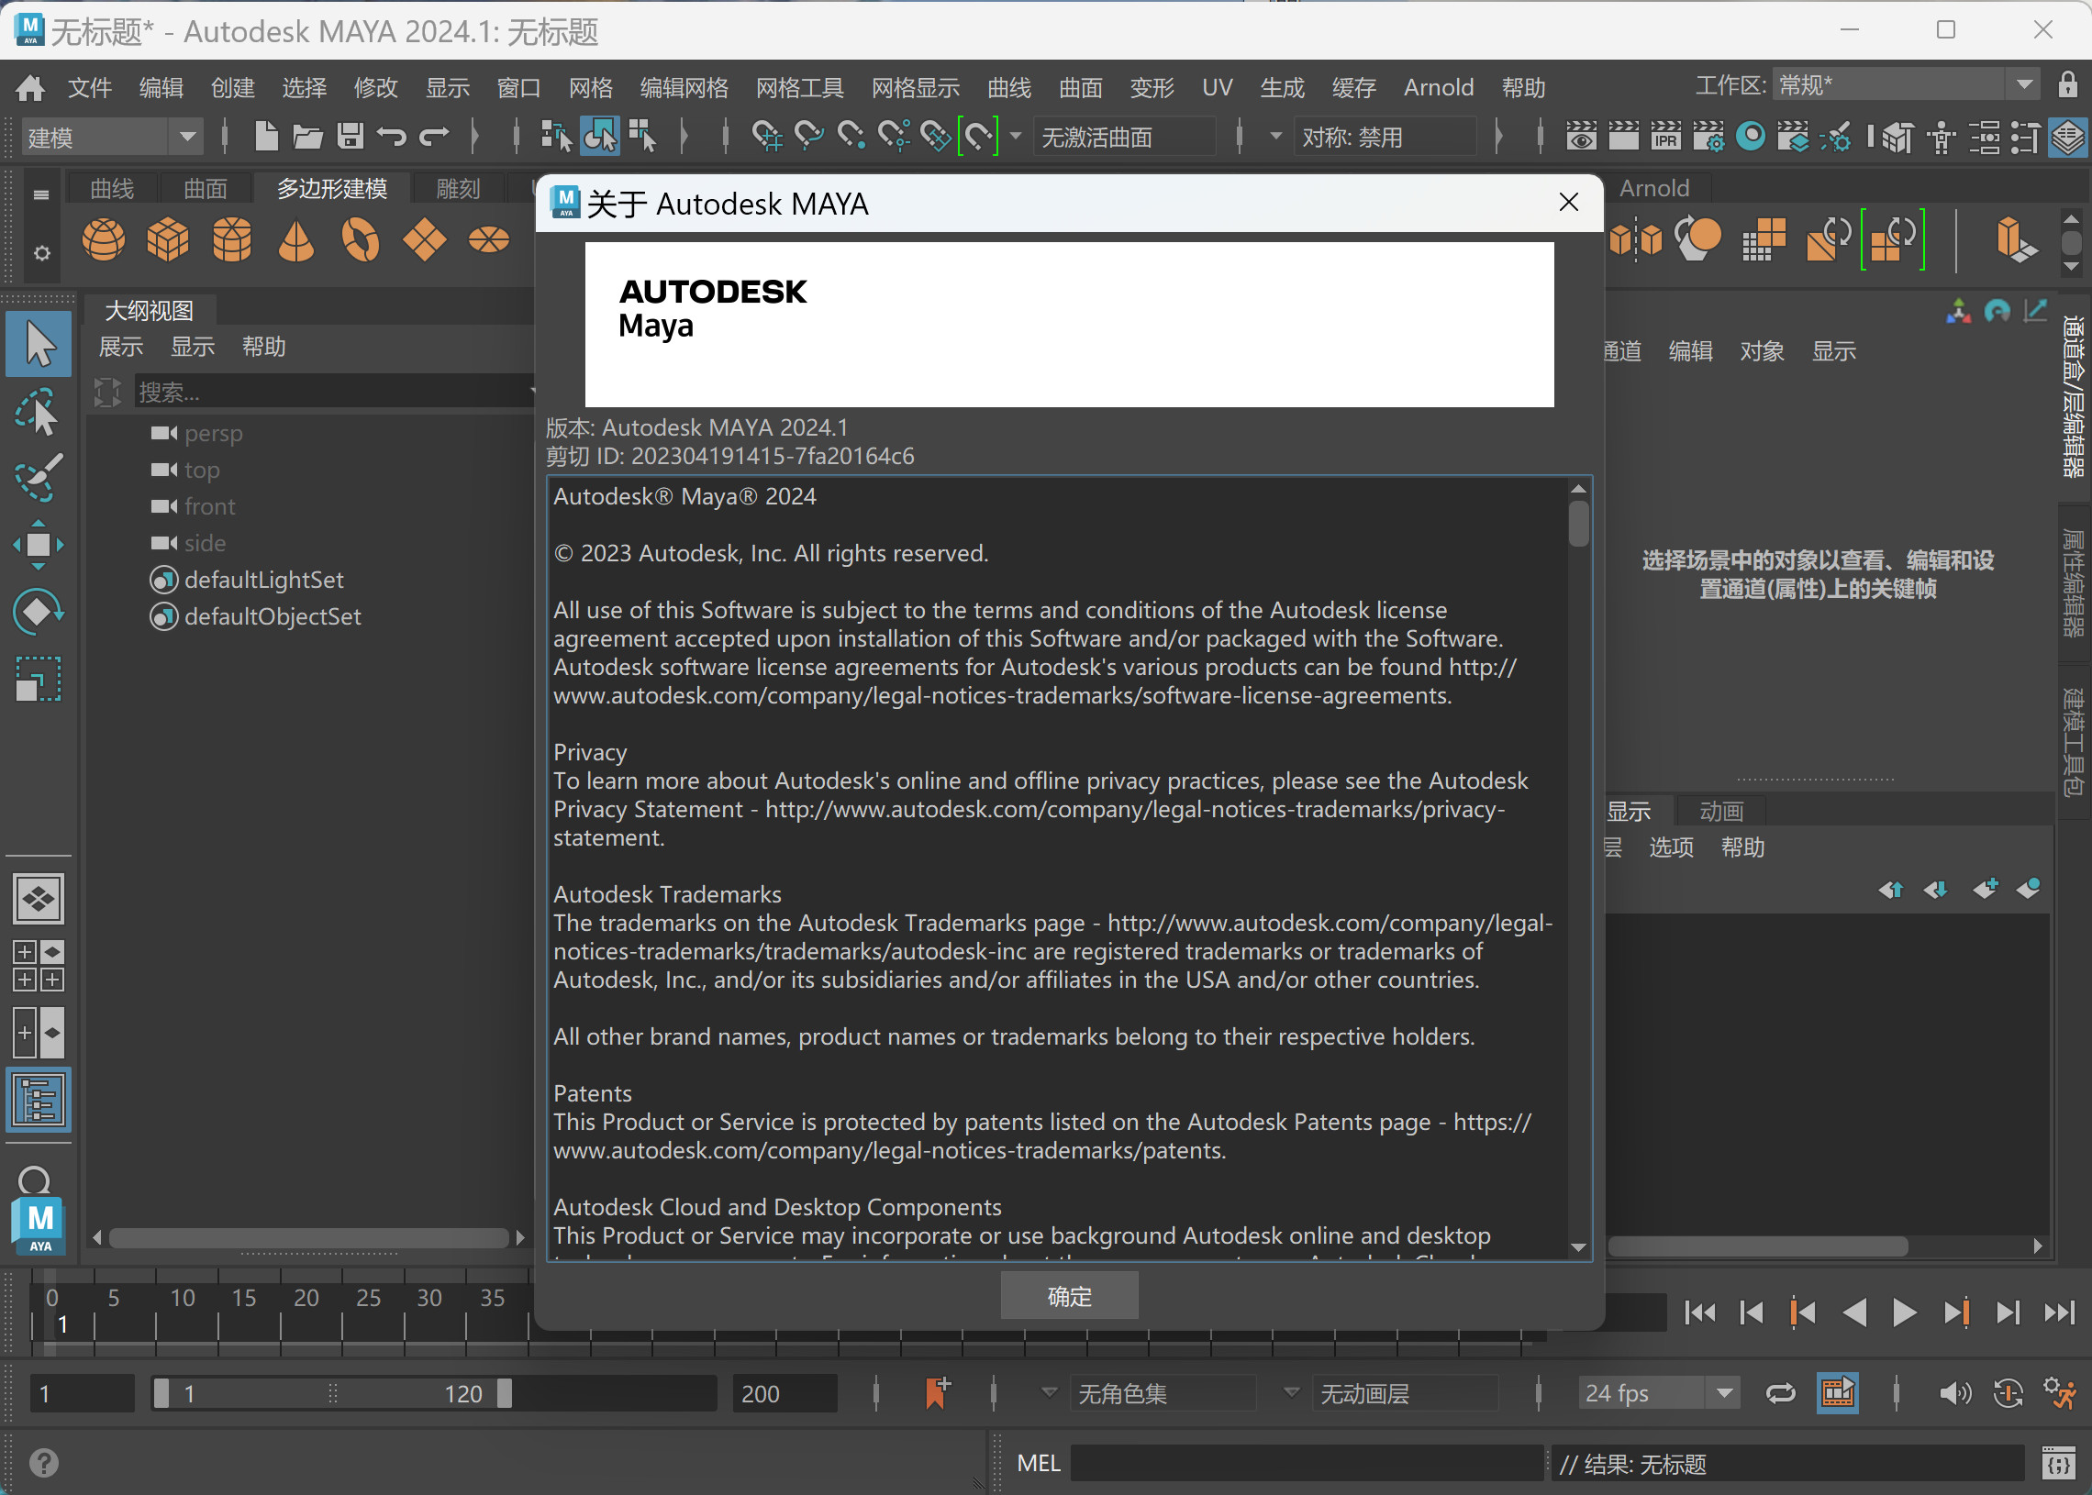Click the Home icon in menu bar
The image size is (2092, 1495).
tap(30, 87)
